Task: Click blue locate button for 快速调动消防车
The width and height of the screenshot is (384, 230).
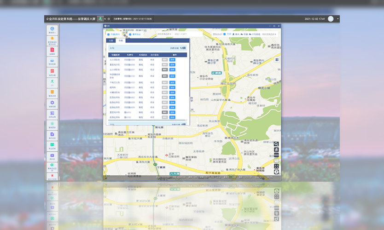Action: pos(172,76)
